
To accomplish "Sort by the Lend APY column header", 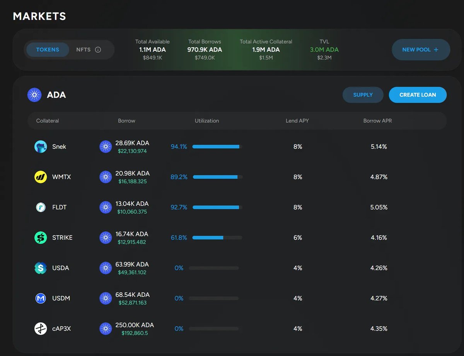I will 297,121.
